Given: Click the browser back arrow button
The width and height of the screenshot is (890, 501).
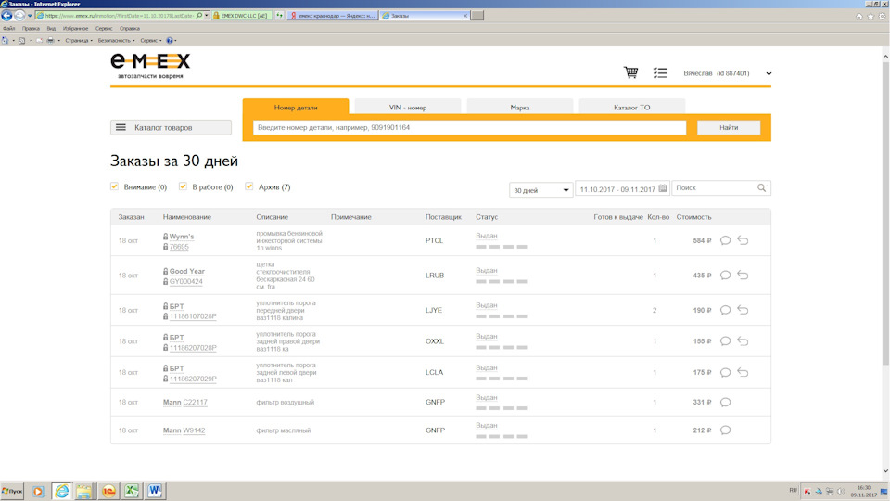Looking at the screenshot, I should pos(6,16).
